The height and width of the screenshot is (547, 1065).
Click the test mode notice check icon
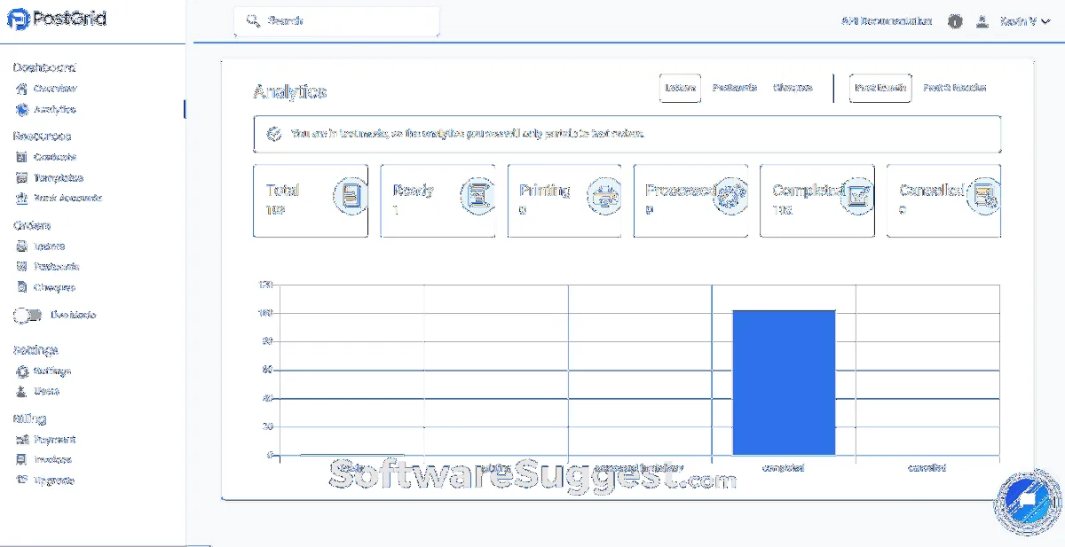tap(274, 135)
